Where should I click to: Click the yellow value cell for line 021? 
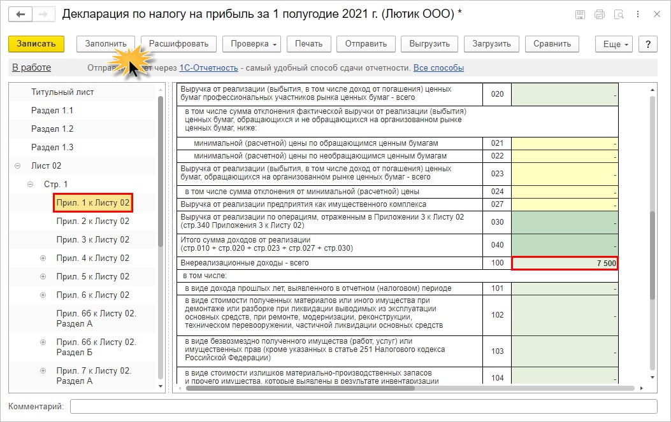click(x=565, y=143)
